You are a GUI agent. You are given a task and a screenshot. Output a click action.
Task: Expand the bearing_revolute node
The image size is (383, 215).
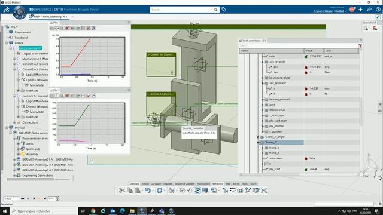263,78
